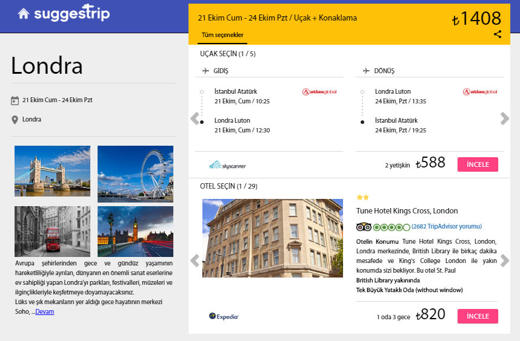520x341 pixels.
Task: Select the Tüm seçenekler tab
Action: point(222,36)
